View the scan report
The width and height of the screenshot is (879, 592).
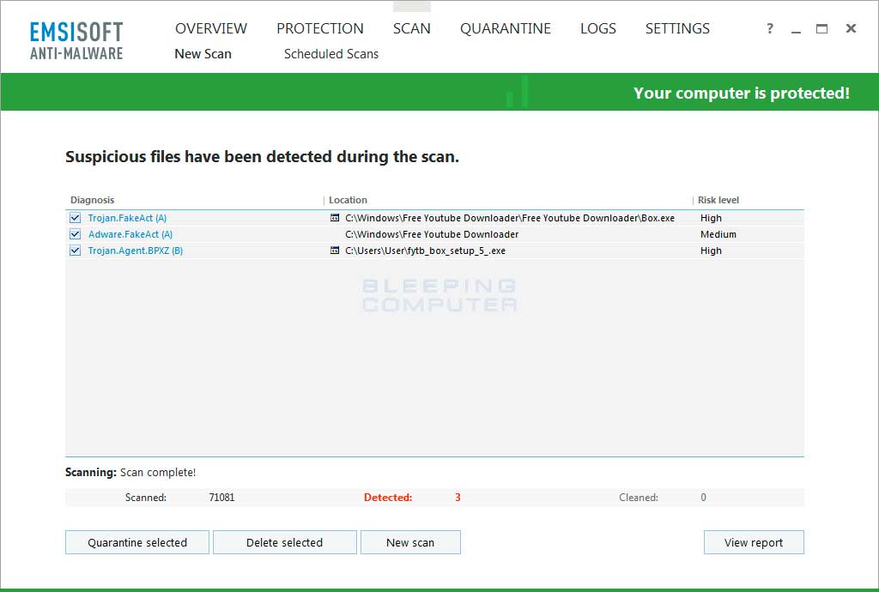[x=754, y=542]
